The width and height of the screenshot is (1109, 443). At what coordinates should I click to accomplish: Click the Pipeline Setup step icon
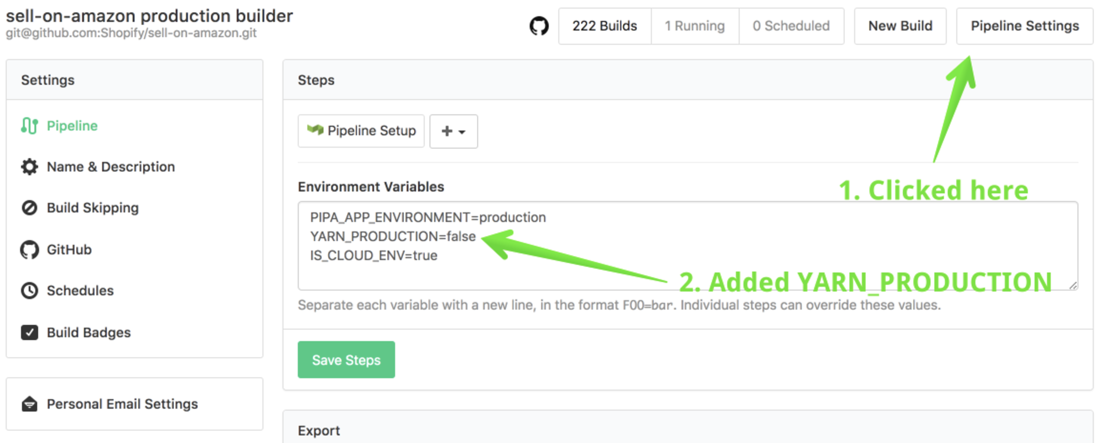click(315, 130)
